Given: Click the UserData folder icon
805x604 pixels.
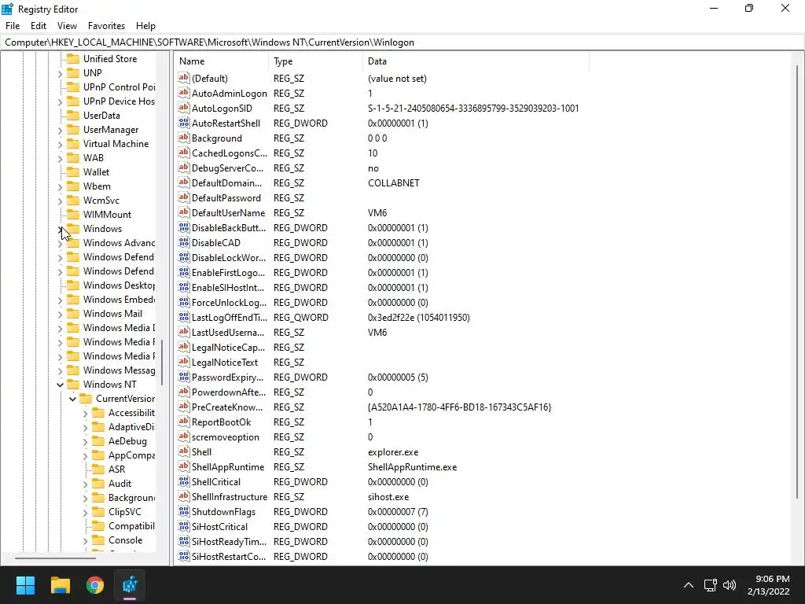Looking at the screenshot, I should point(73,115).
